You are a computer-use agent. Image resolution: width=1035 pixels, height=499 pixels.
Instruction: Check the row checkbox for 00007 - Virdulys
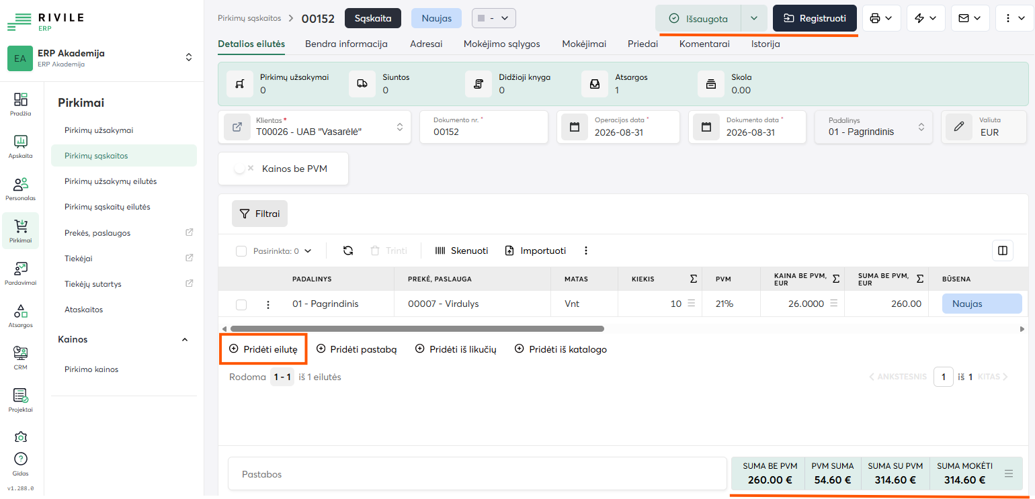click(x=241, y=305)
